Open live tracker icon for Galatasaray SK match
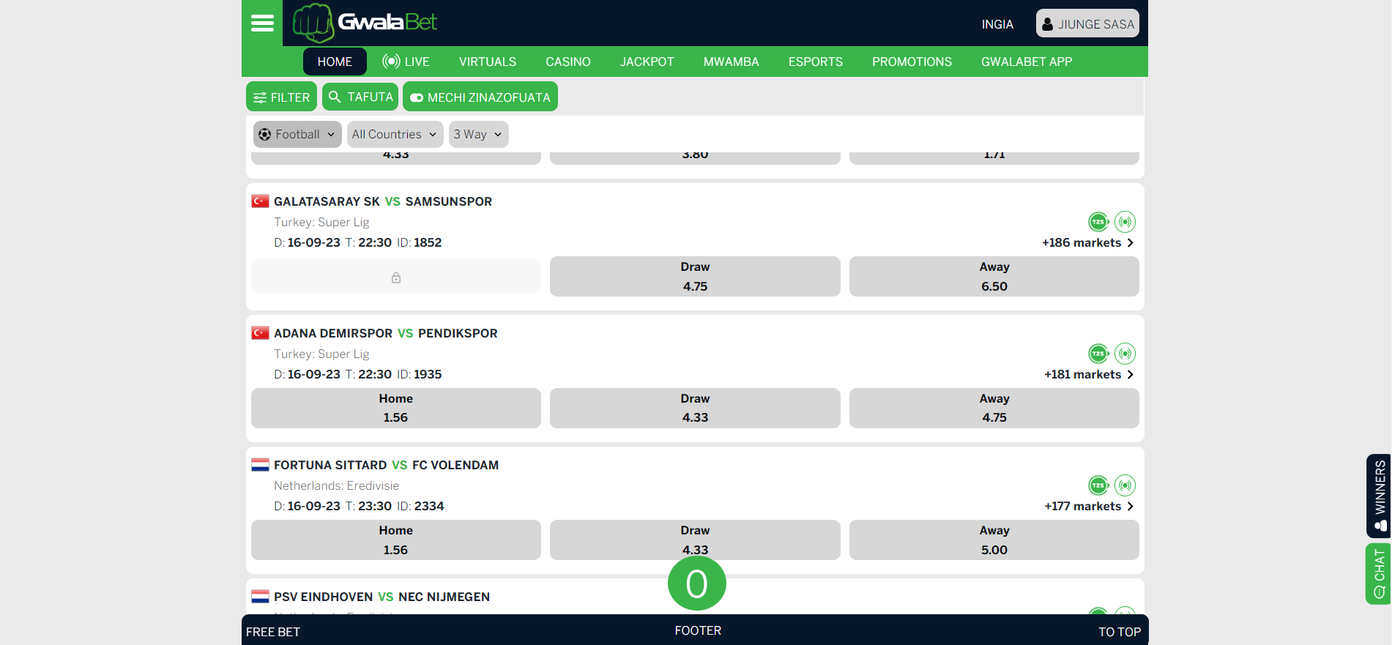 pyautogui.click(x=1125, y=222)
